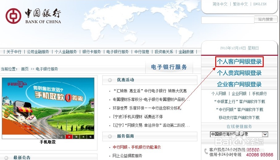Focus the site search input field

pos(228,20)
